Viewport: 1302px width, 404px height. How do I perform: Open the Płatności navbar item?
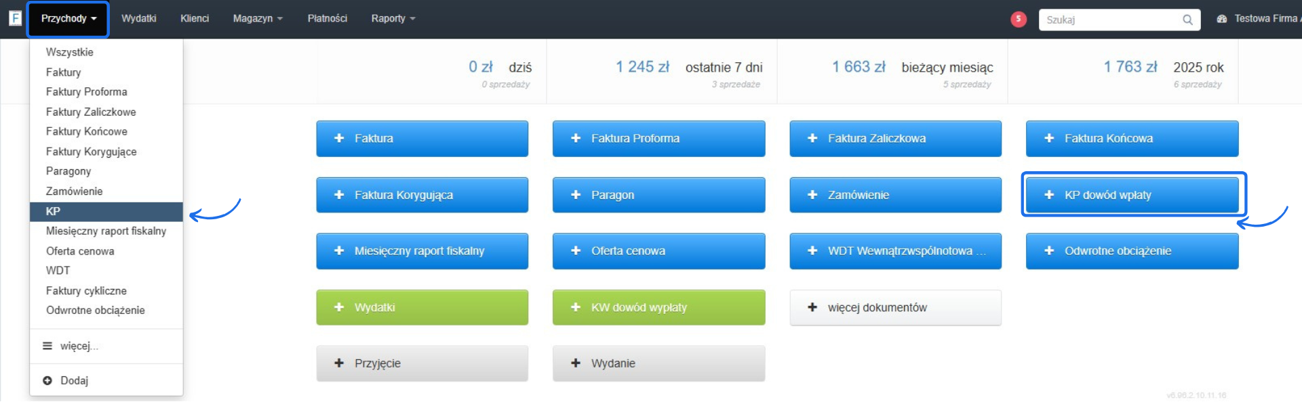coord(328,19)
